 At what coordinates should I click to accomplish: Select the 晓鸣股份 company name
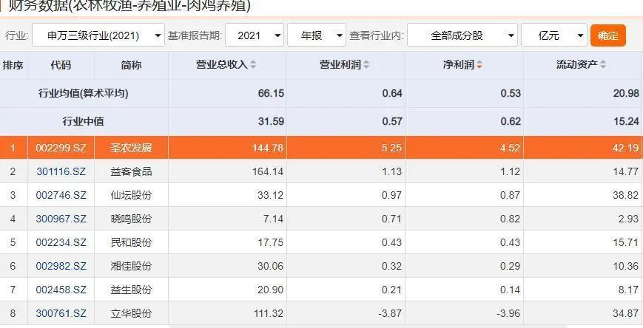click(x=131, y=219)
